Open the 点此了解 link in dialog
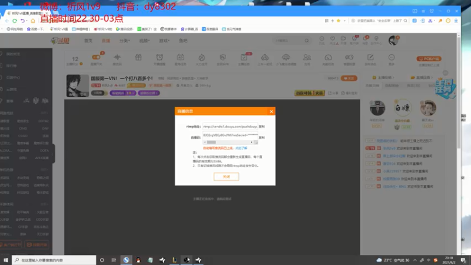471x265 pixels. (x=241, y=148)
